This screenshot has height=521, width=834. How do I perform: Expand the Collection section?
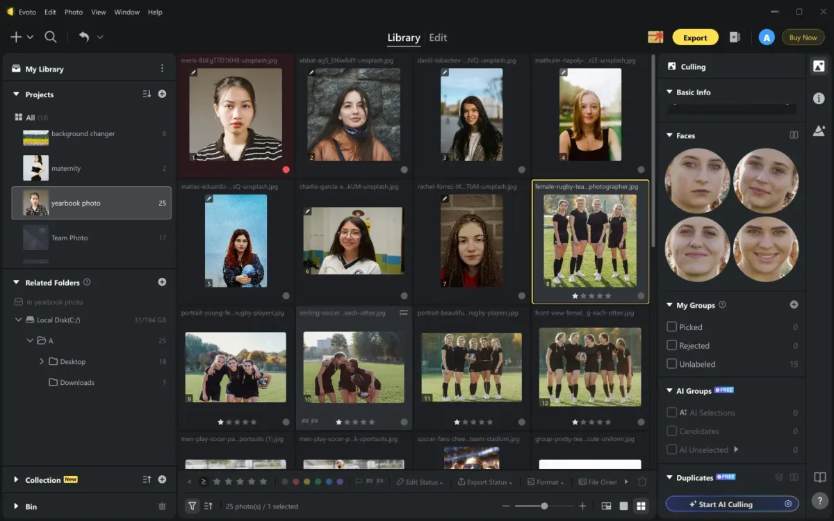(x=16, y=479)
